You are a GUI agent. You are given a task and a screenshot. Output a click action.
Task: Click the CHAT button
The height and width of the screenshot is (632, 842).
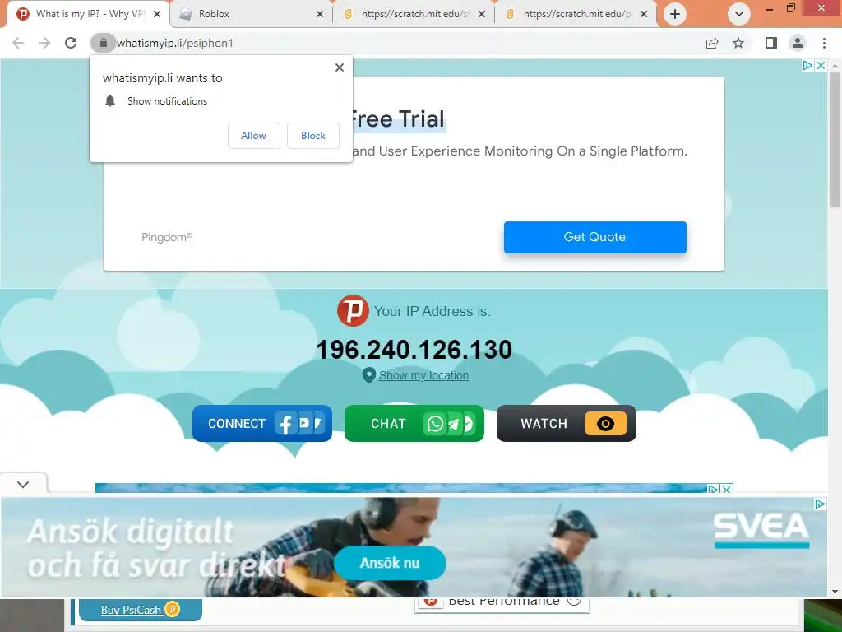point(414,424)
